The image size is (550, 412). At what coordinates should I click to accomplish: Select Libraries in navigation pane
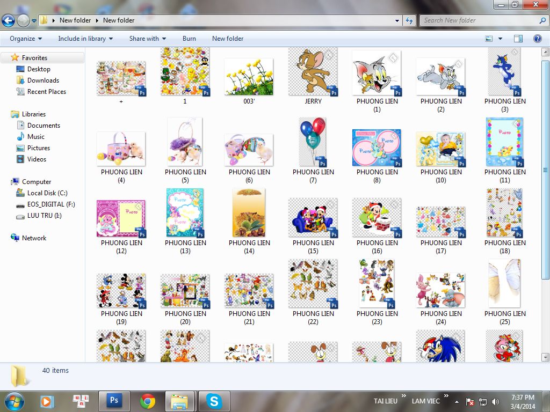click(33, 114)
